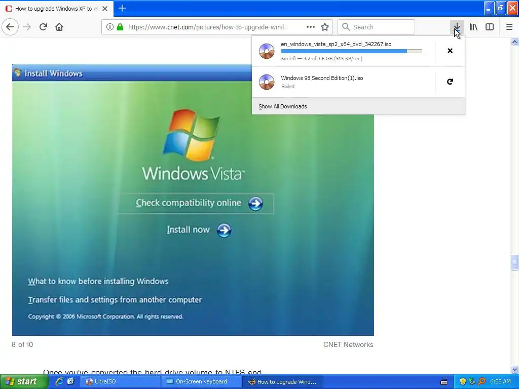This screenshot has width=519, height=389.
Task: View the green padlock connection details
Action: click(120, 27)
